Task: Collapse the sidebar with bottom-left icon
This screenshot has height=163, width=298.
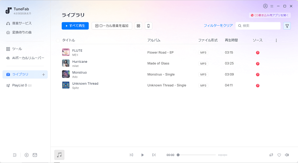Action: pyautogui.click(x=15, y=155)
